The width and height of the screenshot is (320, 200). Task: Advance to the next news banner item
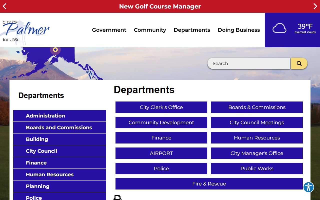pos(315,6)
